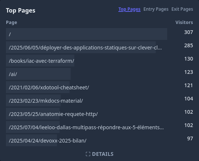
Task: Select the /books/iac-avec-terraform/ page
Action: (41, 61)
